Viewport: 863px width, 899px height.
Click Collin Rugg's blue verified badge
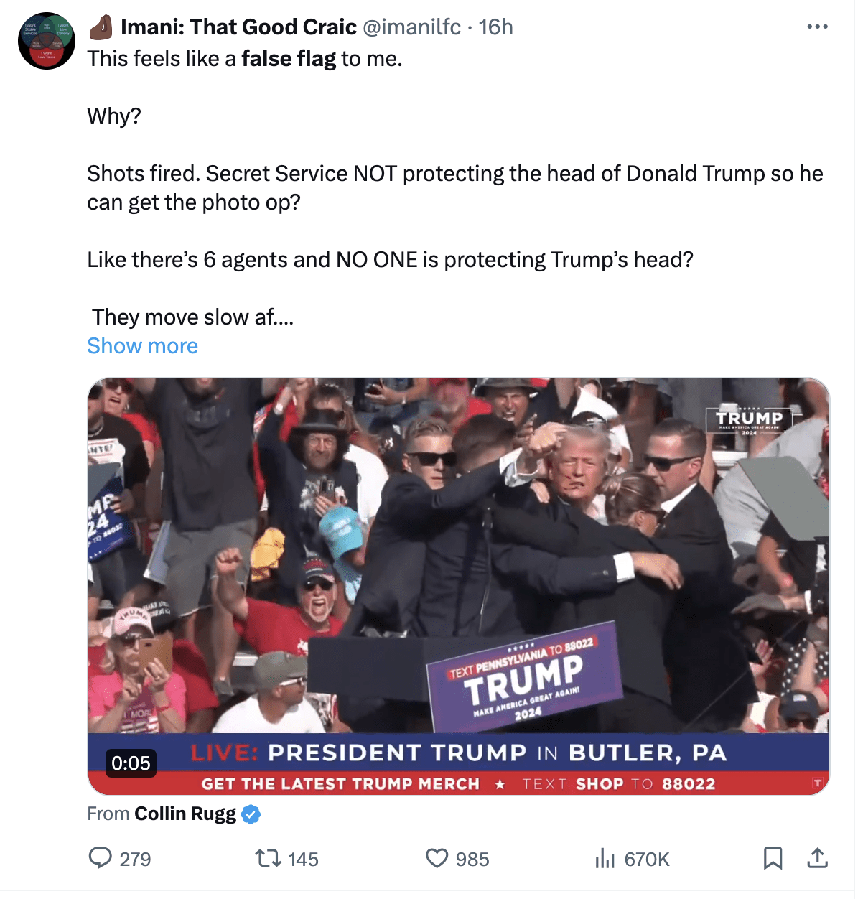[x=251, y=814]
